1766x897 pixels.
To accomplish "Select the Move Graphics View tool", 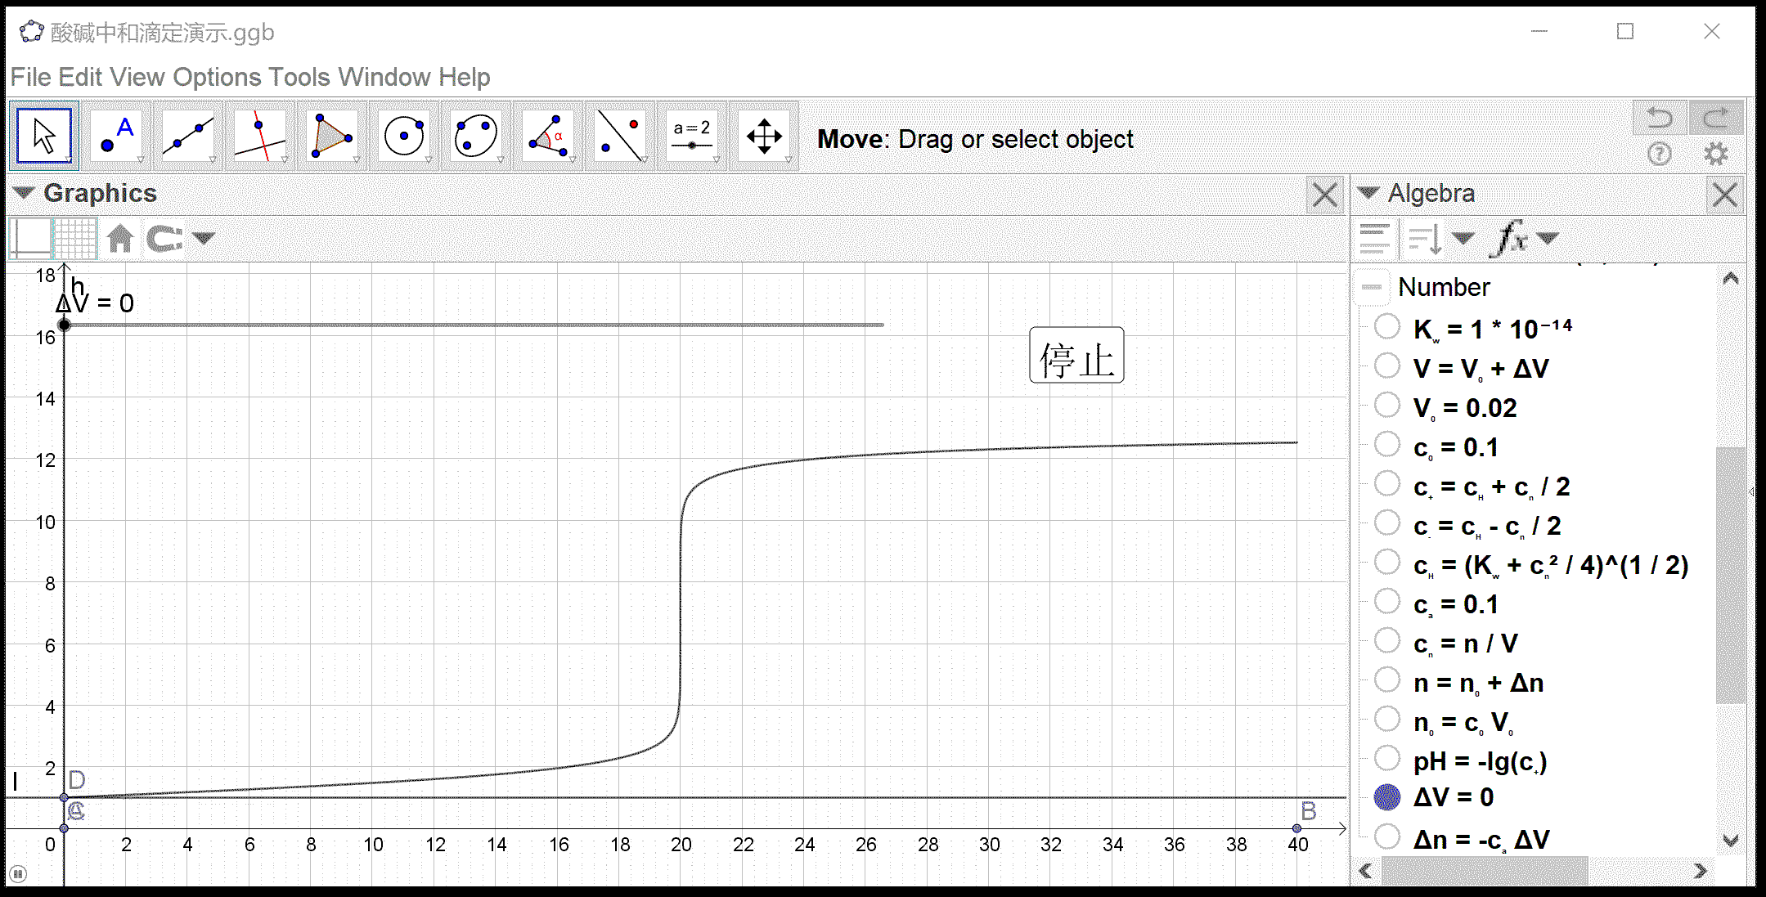I will (764, 136).
